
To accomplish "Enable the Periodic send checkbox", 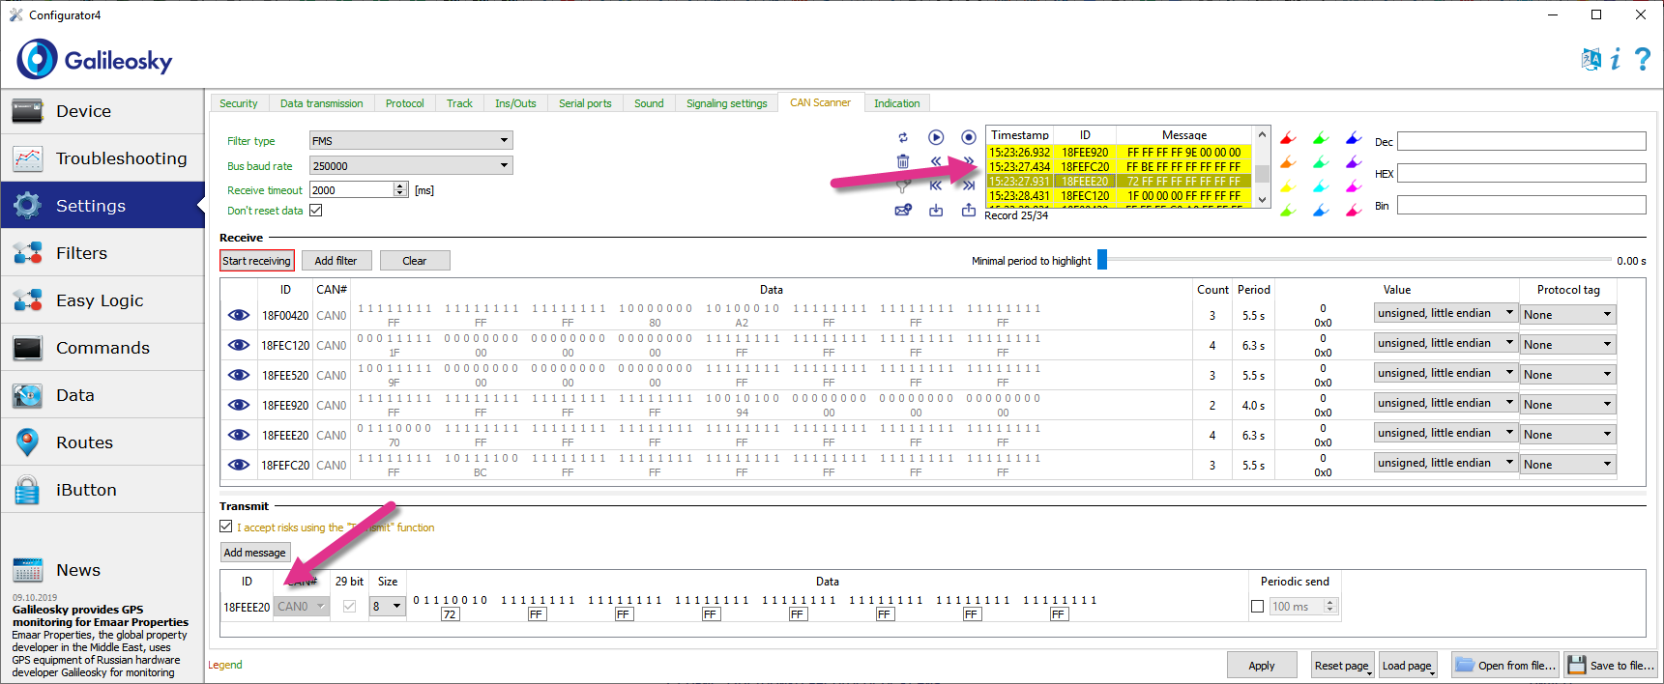I will coord(1257,607).
